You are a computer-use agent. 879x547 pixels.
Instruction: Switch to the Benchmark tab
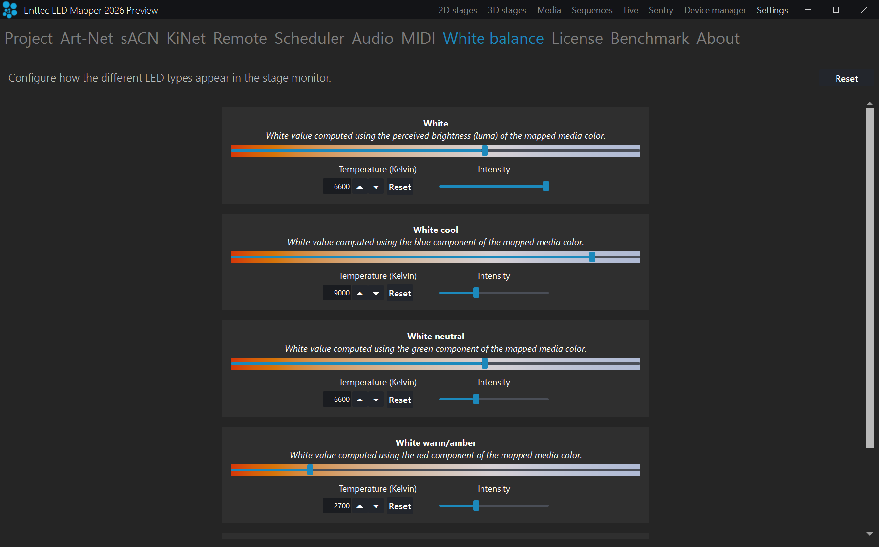[x=649, y=39]
